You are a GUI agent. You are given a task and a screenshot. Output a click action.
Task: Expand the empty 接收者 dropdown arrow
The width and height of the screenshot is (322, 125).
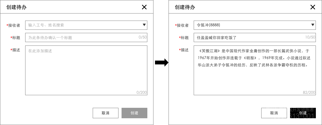(x=144, y=25)
